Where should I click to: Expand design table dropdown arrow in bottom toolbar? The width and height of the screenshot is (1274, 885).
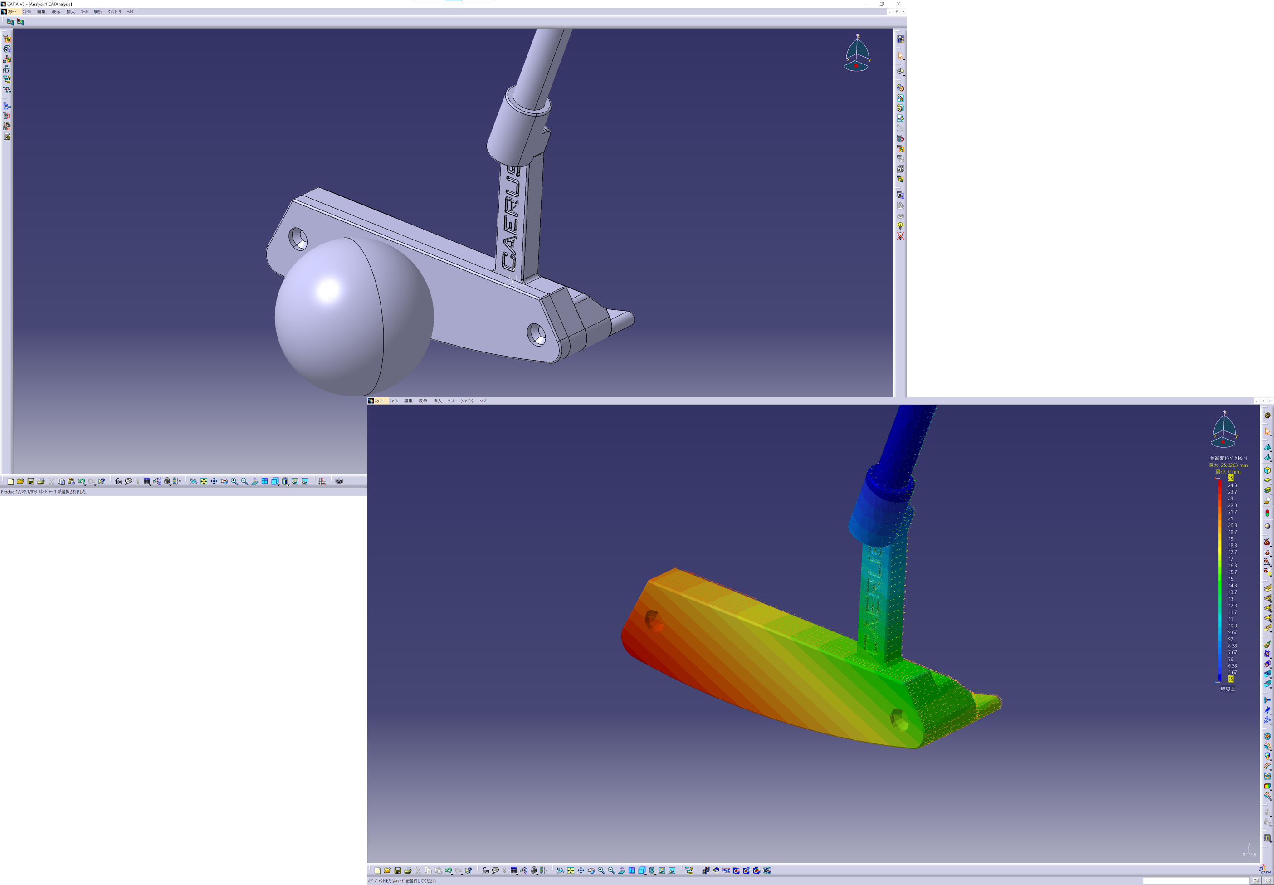click(x=517, y=874)
